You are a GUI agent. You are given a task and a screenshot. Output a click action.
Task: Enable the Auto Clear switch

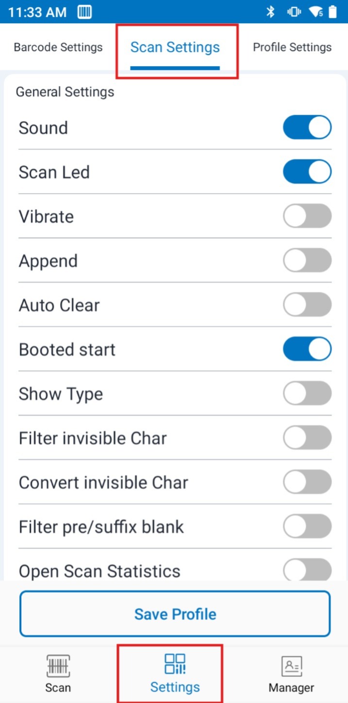(307, 305)
